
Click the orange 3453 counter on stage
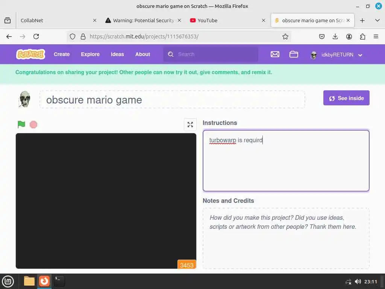coord(187,265)
